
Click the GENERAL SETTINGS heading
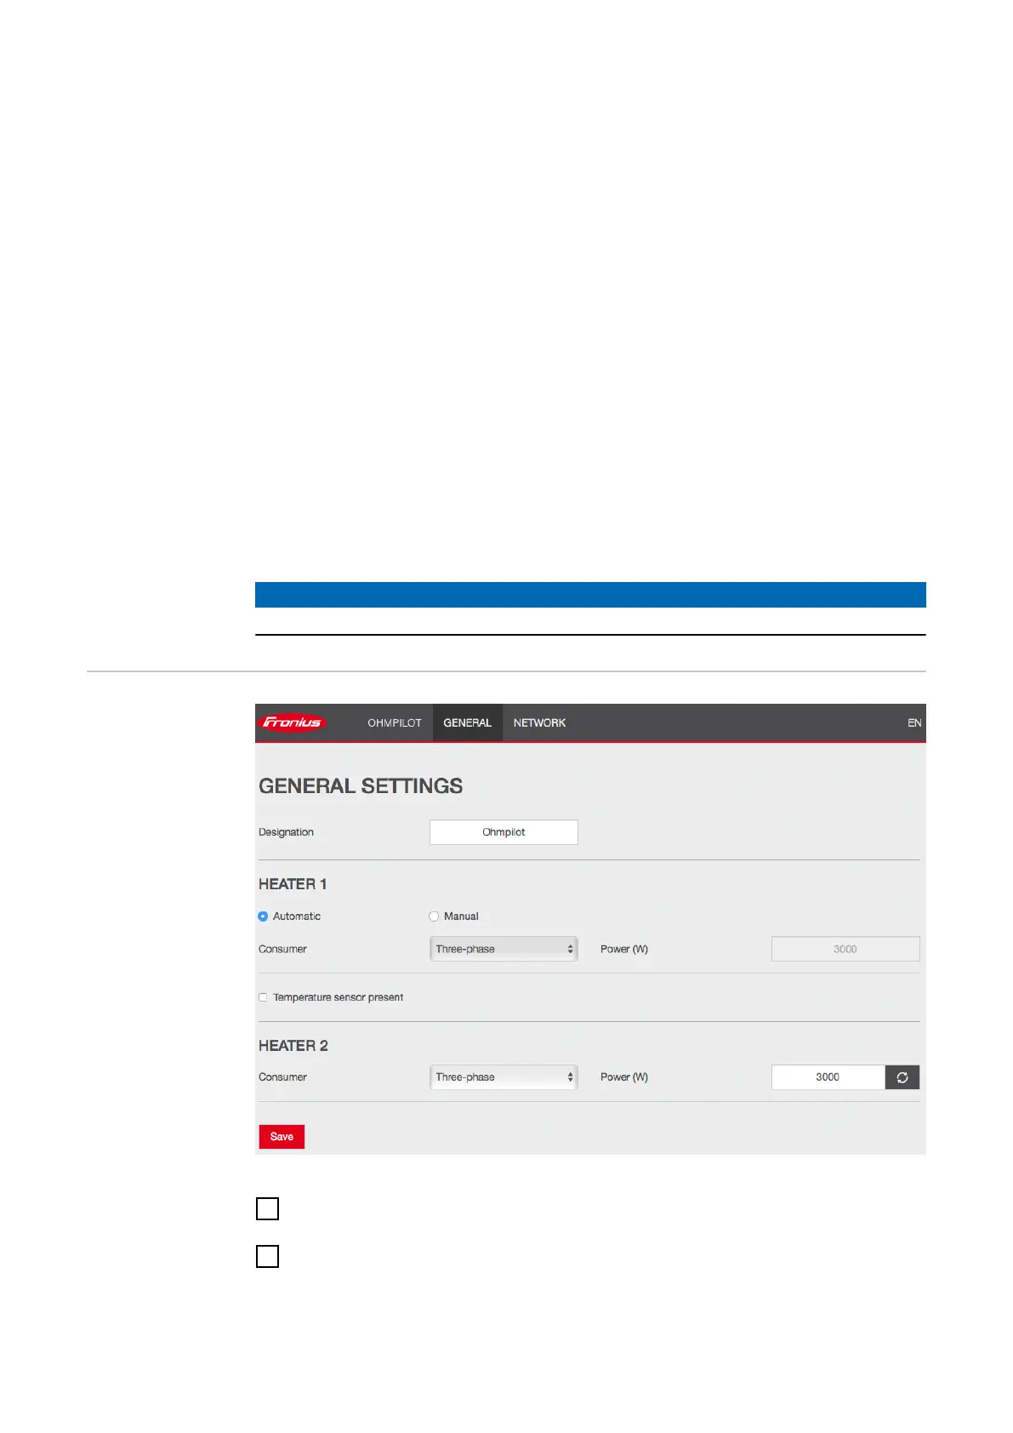click(x=361, y=785)
